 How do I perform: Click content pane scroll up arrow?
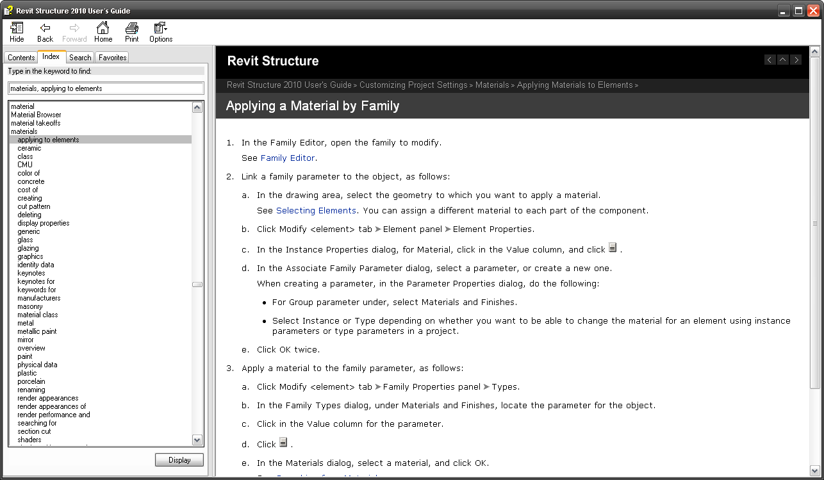tap(814, 53)
